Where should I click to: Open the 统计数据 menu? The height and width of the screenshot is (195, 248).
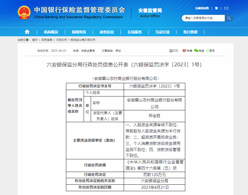[x=190, y=32]
